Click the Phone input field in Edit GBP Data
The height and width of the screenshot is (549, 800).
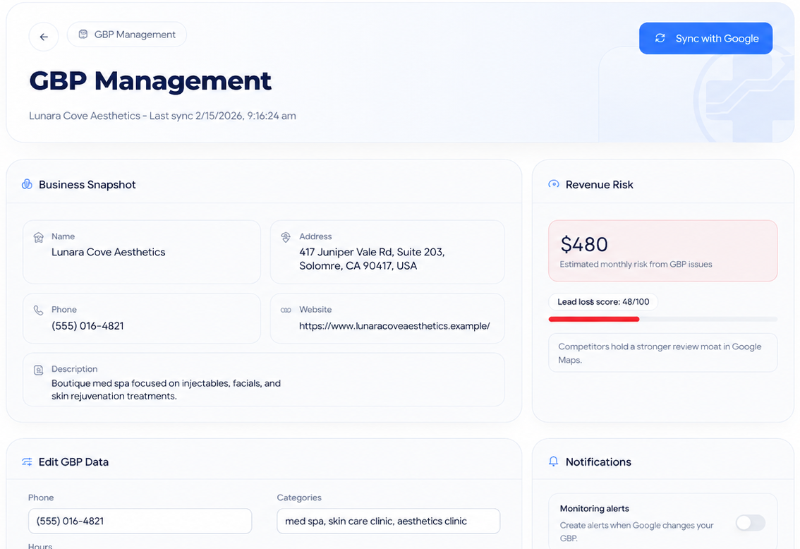click(140, 521)
